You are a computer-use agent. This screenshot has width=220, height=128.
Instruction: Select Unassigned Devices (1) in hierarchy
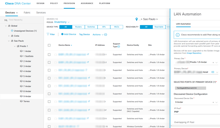tap(25, 31)
